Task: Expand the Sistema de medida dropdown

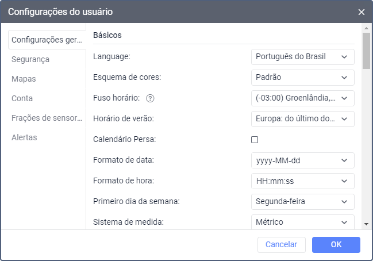Action: pos(302,221)
